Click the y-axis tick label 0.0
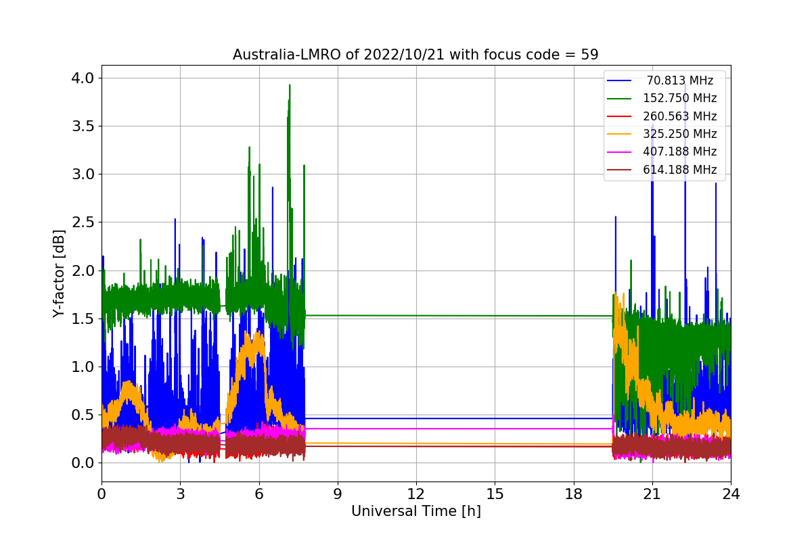 coord(83,463)
